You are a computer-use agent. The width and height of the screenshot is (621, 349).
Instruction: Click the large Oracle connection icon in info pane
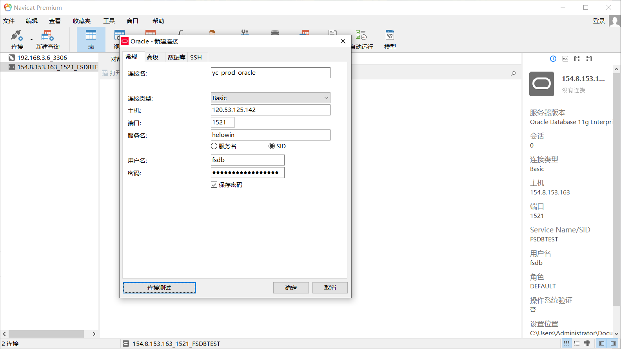point(541,84)
